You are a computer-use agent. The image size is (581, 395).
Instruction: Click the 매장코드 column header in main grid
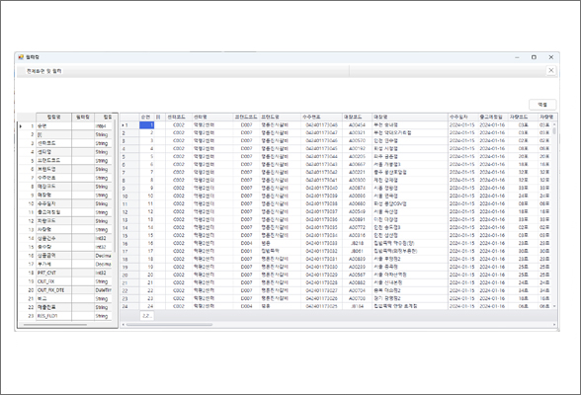[x=357, y=117]
